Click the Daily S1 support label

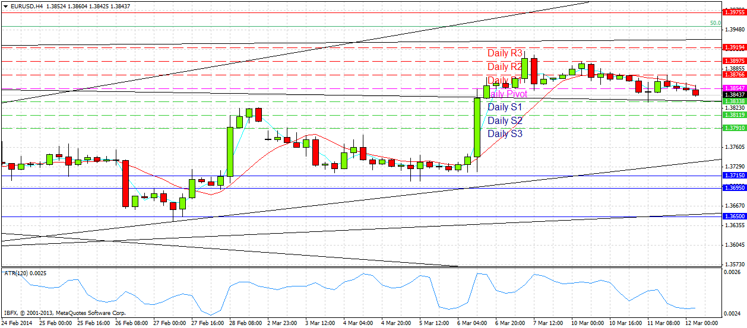click(505, 107)
